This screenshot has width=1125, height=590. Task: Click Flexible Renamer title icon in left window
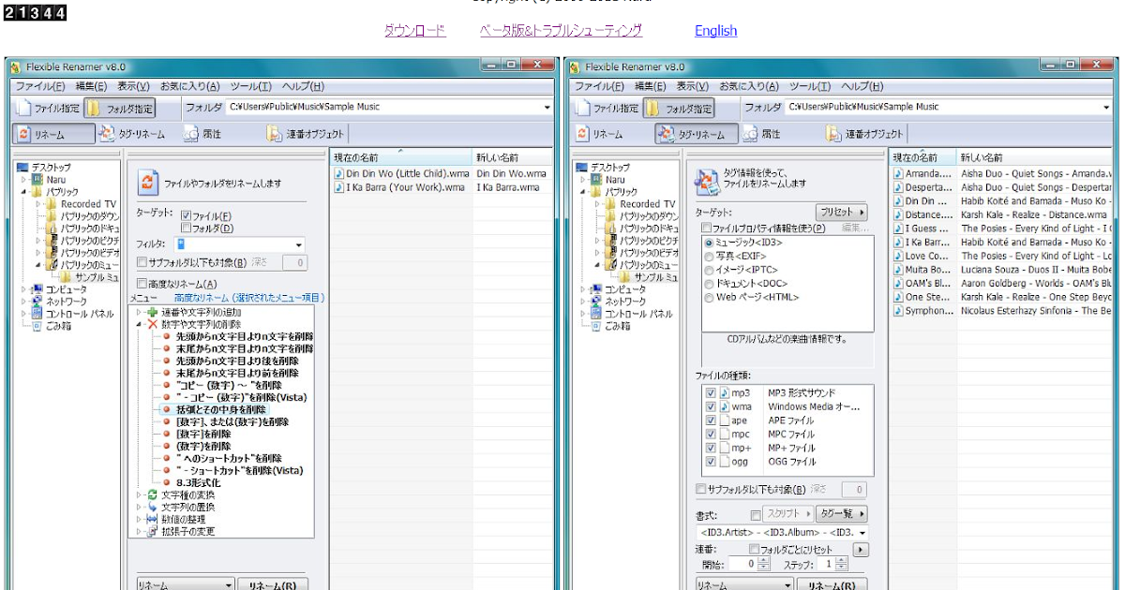15,66
